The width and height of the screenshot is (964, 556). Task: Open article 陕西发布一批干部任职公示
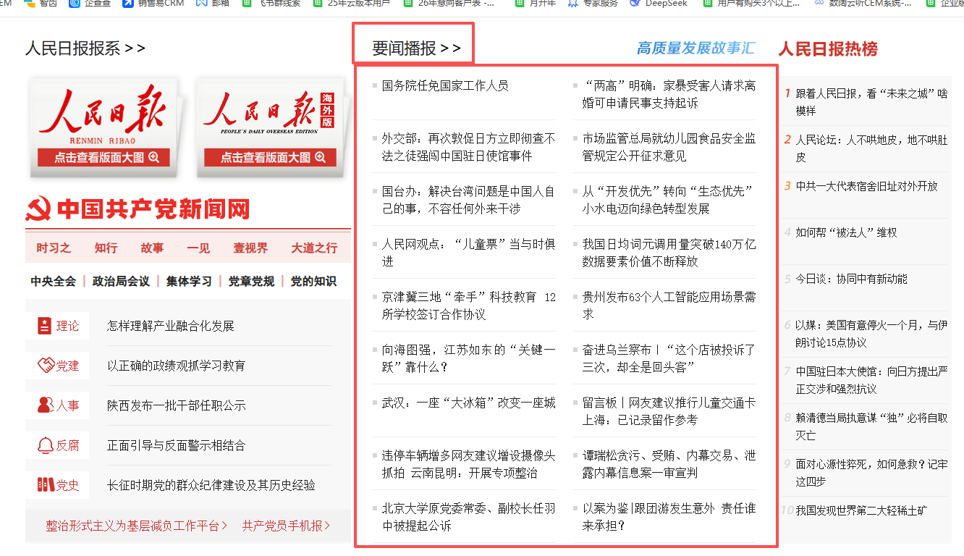click(177, 405)
